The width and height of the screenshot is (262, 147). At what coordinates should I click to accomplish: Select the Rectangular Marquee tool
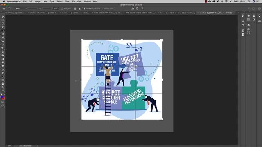[3, 20]
